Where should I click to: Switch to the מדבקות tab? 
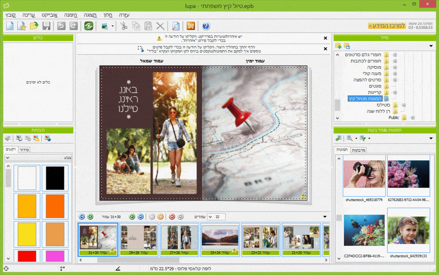tap(359, 150)
